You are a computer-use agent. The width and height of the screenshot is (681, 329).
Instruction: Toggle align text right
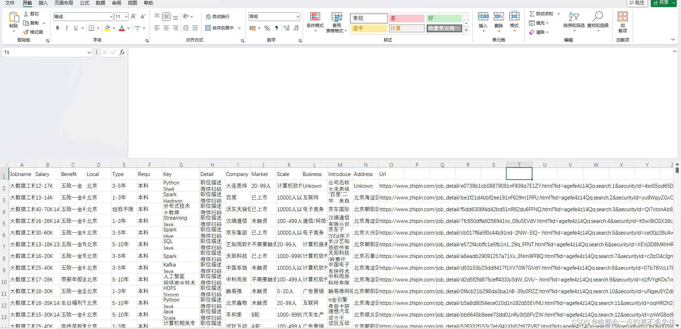[x=175, y=28]
